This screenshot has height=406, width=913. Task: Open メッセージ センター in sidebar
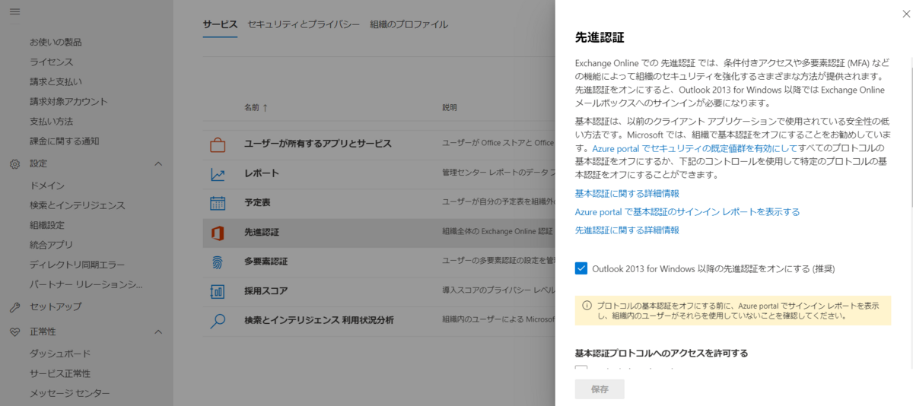(69, 393)
